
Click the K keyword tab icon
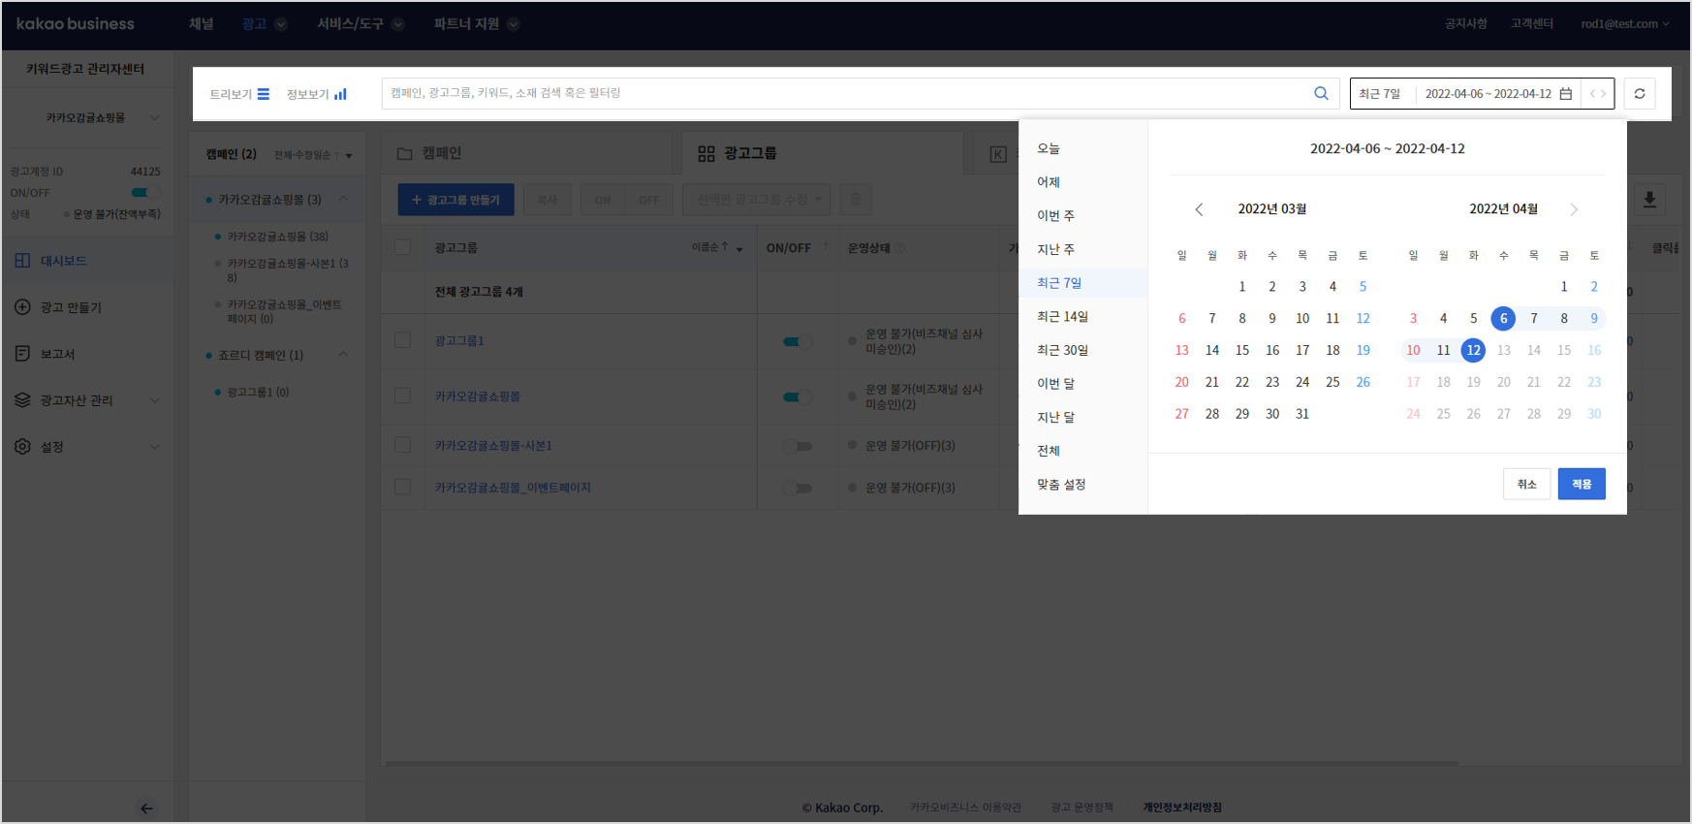point(998,154)
